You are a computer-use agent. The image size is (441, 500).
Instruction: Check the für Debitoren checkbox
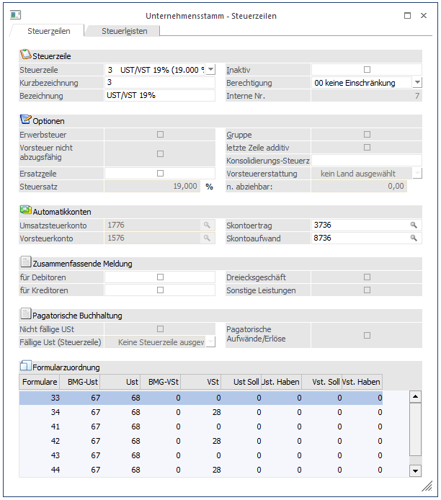160,277
